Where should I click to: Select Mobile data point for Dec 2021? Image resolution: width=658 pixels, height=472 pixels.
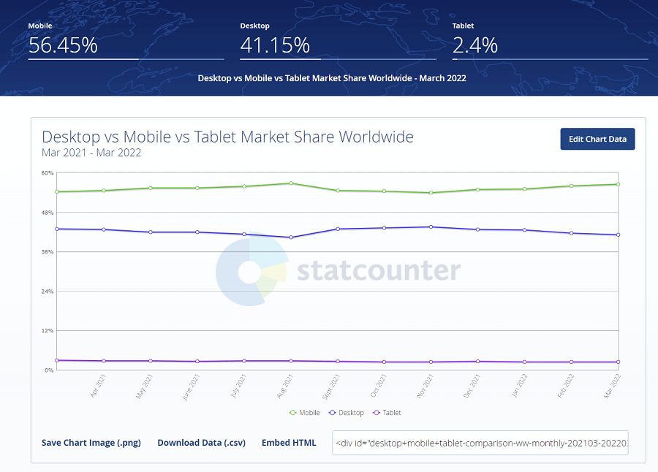coord(478,190)
